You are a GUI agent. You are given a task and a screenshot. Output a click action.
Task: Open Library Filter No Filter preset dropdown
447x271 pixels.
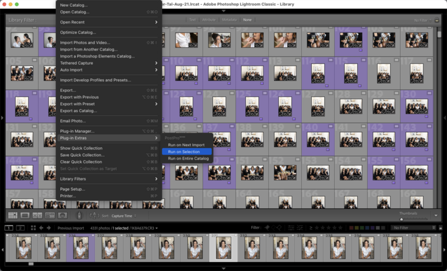click(x=423, y=21)
